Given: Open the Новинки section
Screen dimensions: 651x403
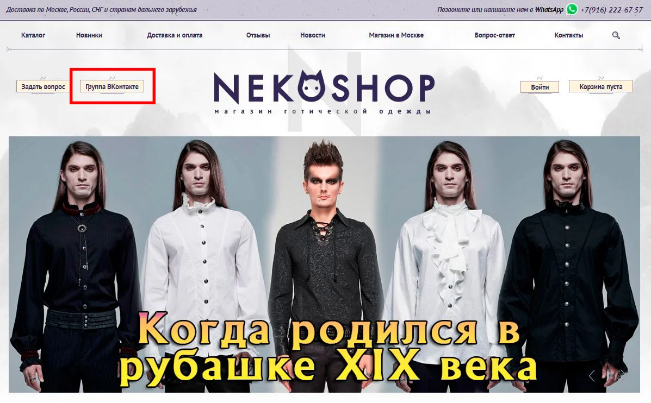Looking at the screenshot, I should pos(89,35).
